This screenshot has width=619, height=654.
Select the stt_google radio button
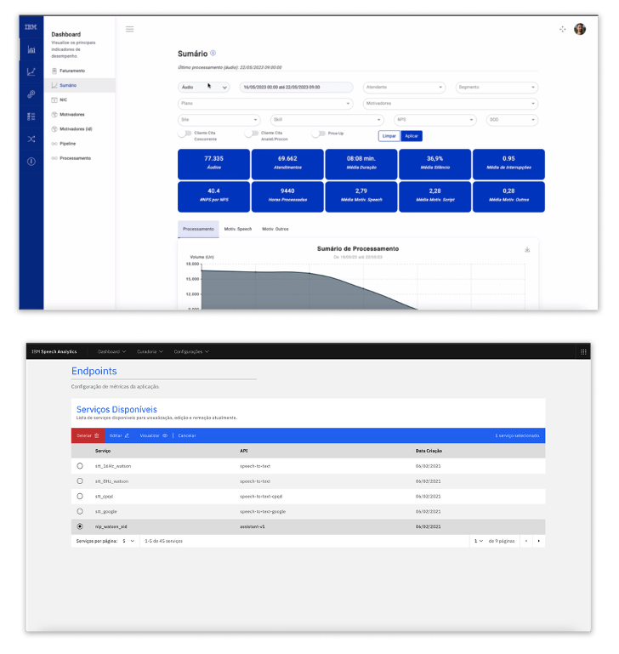coord(80,511)
